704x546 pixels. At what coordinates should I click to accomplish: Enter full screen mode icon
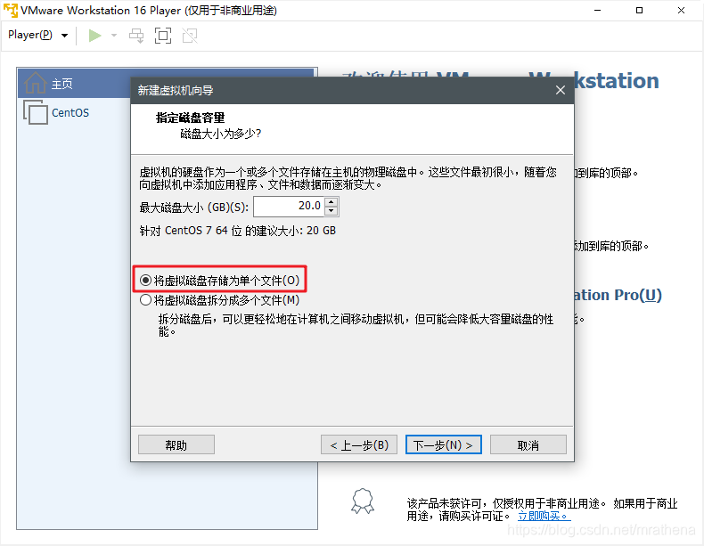163,36
